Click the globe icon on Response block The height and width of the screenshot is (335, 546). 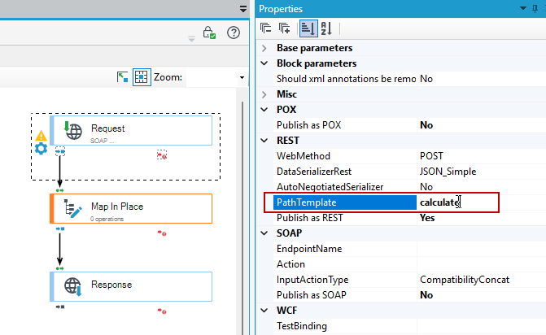(x=72, y=287)
